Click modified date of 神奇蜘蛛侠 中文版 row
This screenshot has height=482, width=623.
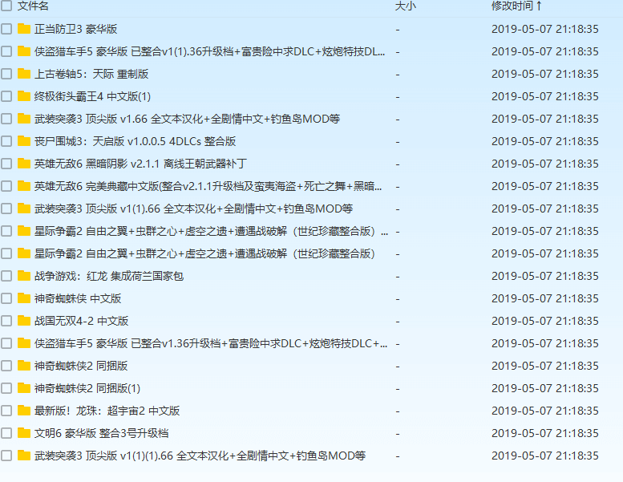tap(544, 298)
